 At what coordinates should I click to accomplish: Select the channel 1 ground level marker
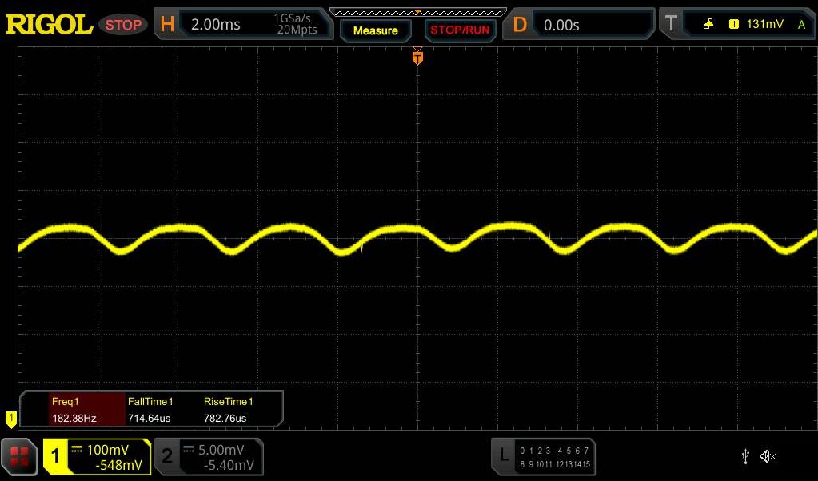11,418
